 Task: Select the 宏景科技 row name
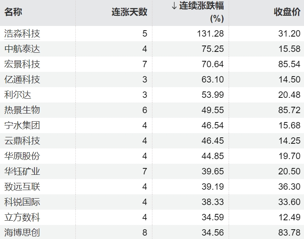pos(22,64)
